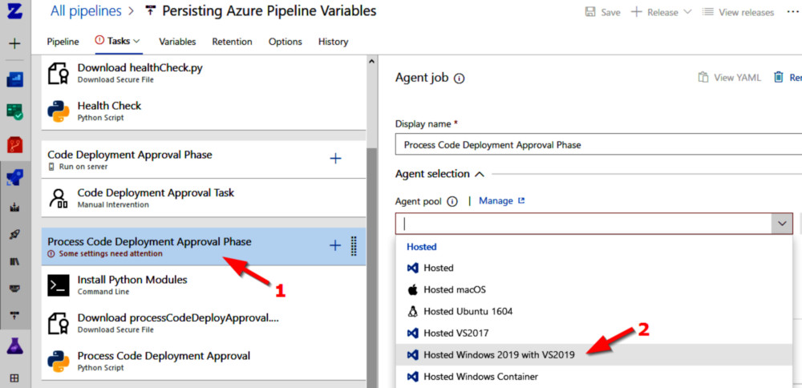Collapse the Agent selection section

tap(480, 174)
